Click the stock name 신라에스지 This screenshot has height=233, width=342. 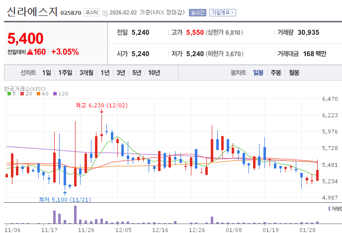(32, 12)
